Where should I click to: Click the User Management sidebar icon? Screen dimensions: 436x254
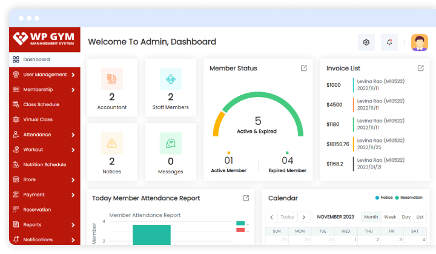pos(16,75)
